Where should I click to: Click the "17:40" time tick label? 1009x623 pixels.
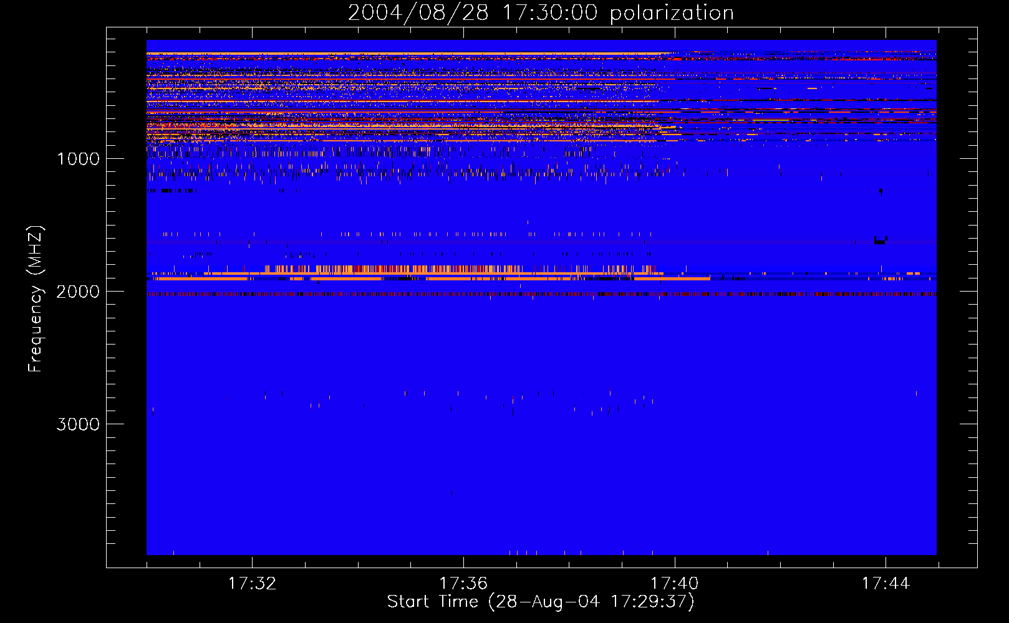(x=675, y=584)
